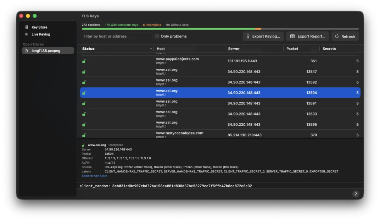Click the longTLS5.pcapng file icon
The width and height of the screenshot is (380, 221).
coord(27,51)
